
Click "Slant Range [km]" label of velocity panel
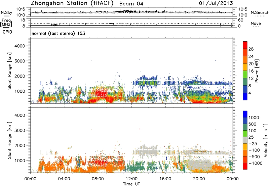pos(9,140)
